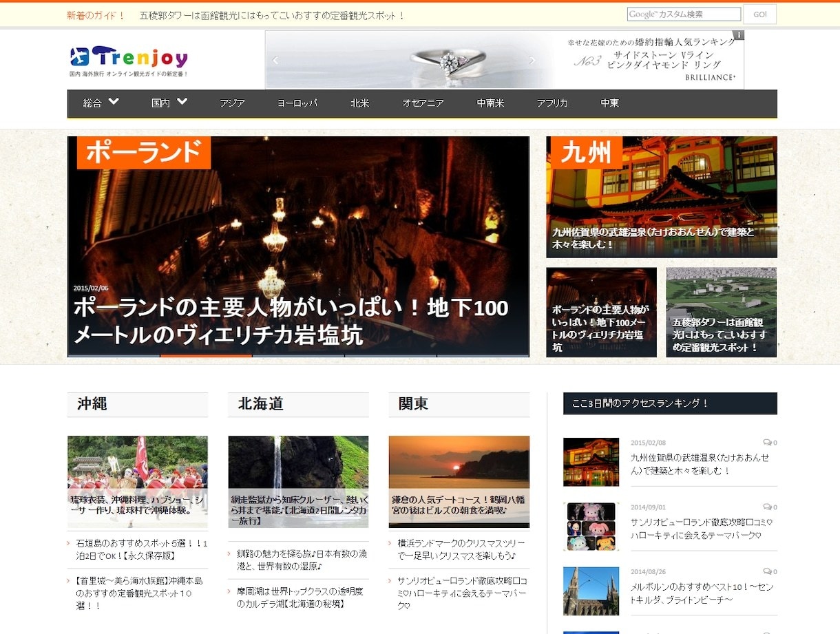This screenshot has width=840, height=634.
Task: Click the Google custom search field
Action: pos(684,14)
